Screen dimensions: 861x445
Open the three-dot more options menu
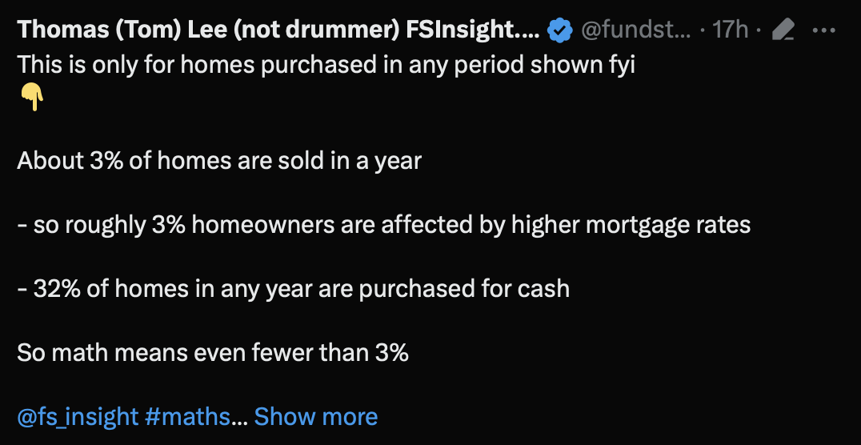(823, 30)
